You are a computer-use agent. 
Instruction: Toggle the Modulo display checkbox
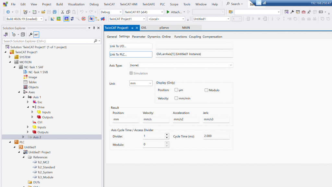click(206, 90)
